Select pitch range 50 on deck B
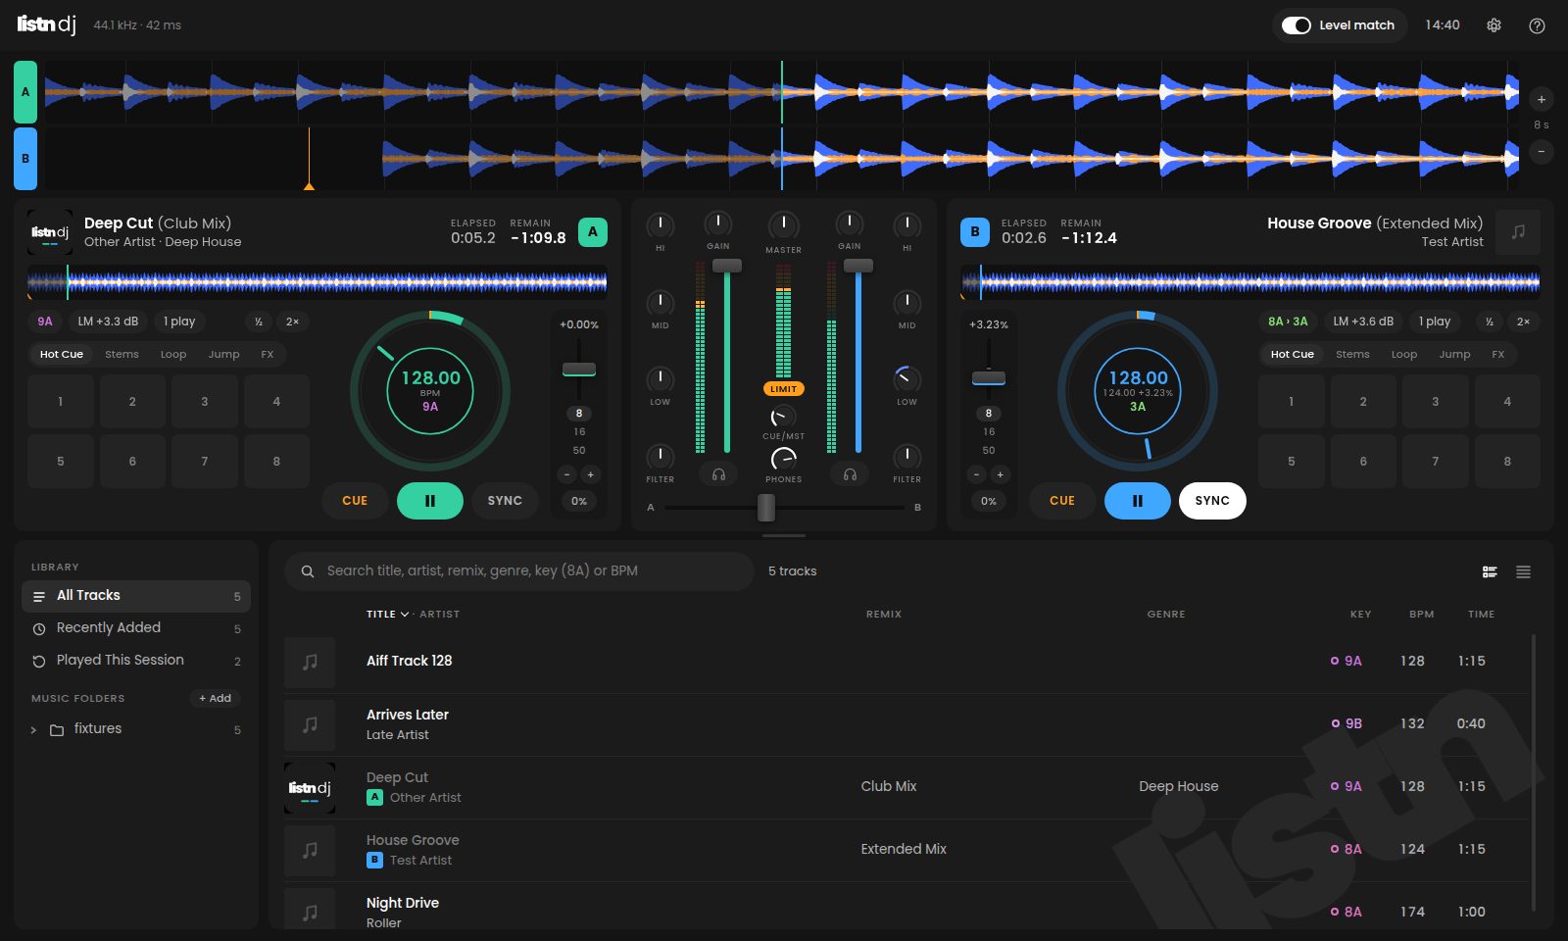 tap(989, 450)
